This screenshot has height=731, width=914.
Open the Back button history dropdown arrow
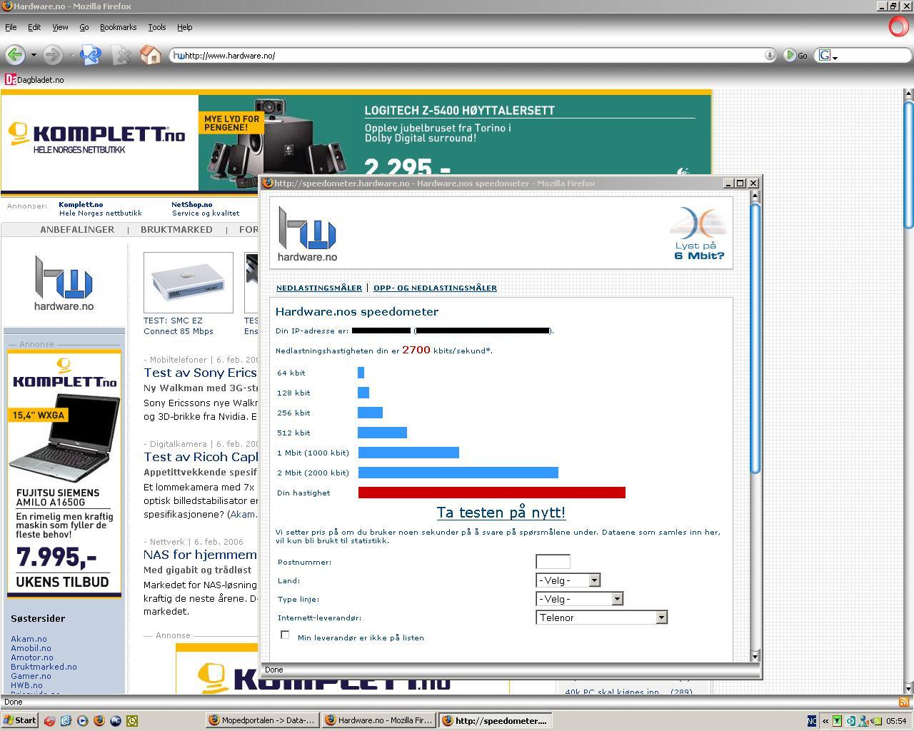[x=33, y=55]
